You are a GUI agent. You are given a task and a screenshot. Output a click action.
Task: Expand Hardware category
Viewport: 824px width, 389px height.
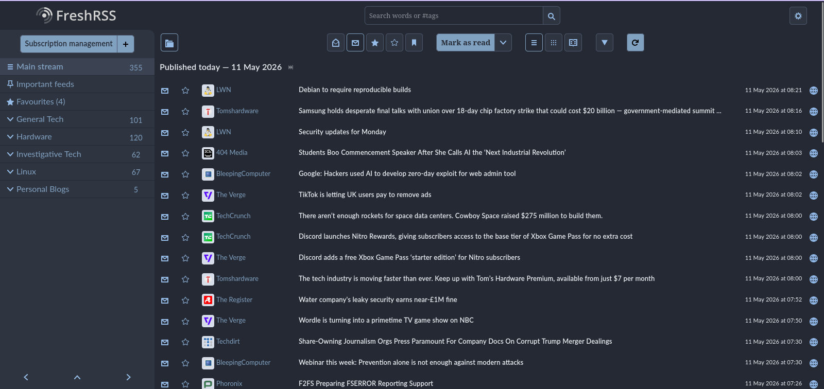coord(10,137)
